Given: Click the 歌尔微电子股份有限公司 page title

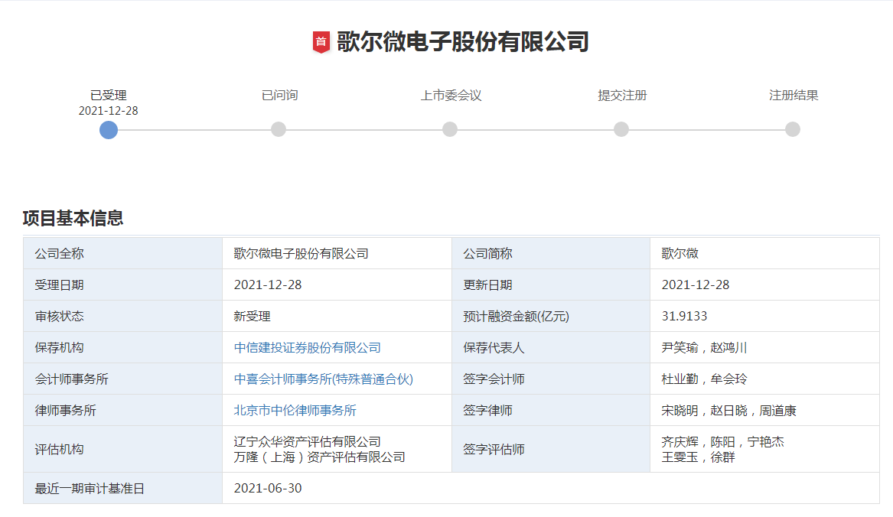Looking at the screenshot, I should [462, 41].
